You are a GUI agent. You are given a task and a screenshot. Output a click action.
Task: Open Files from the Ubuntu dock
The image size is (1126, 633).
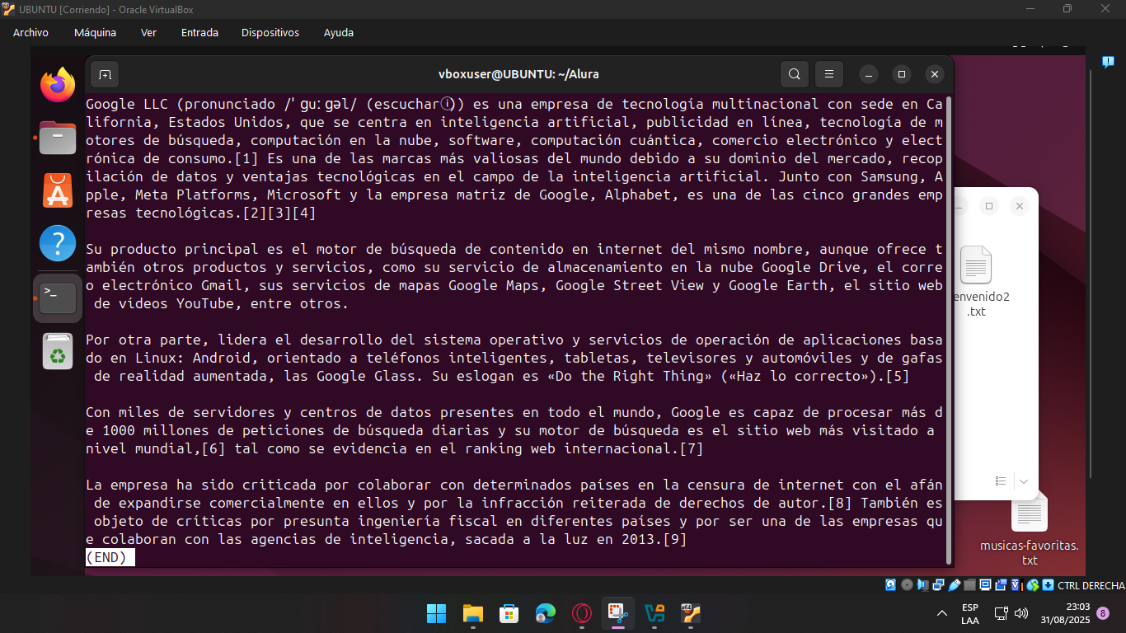[58, 138]
